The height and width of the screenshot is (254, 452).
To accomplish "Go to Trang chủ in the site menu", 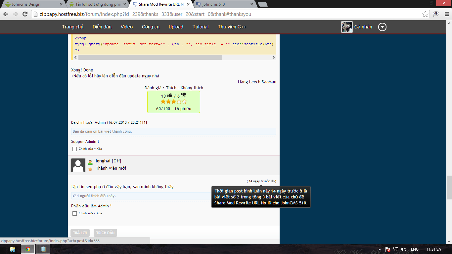I will point(72,27).
